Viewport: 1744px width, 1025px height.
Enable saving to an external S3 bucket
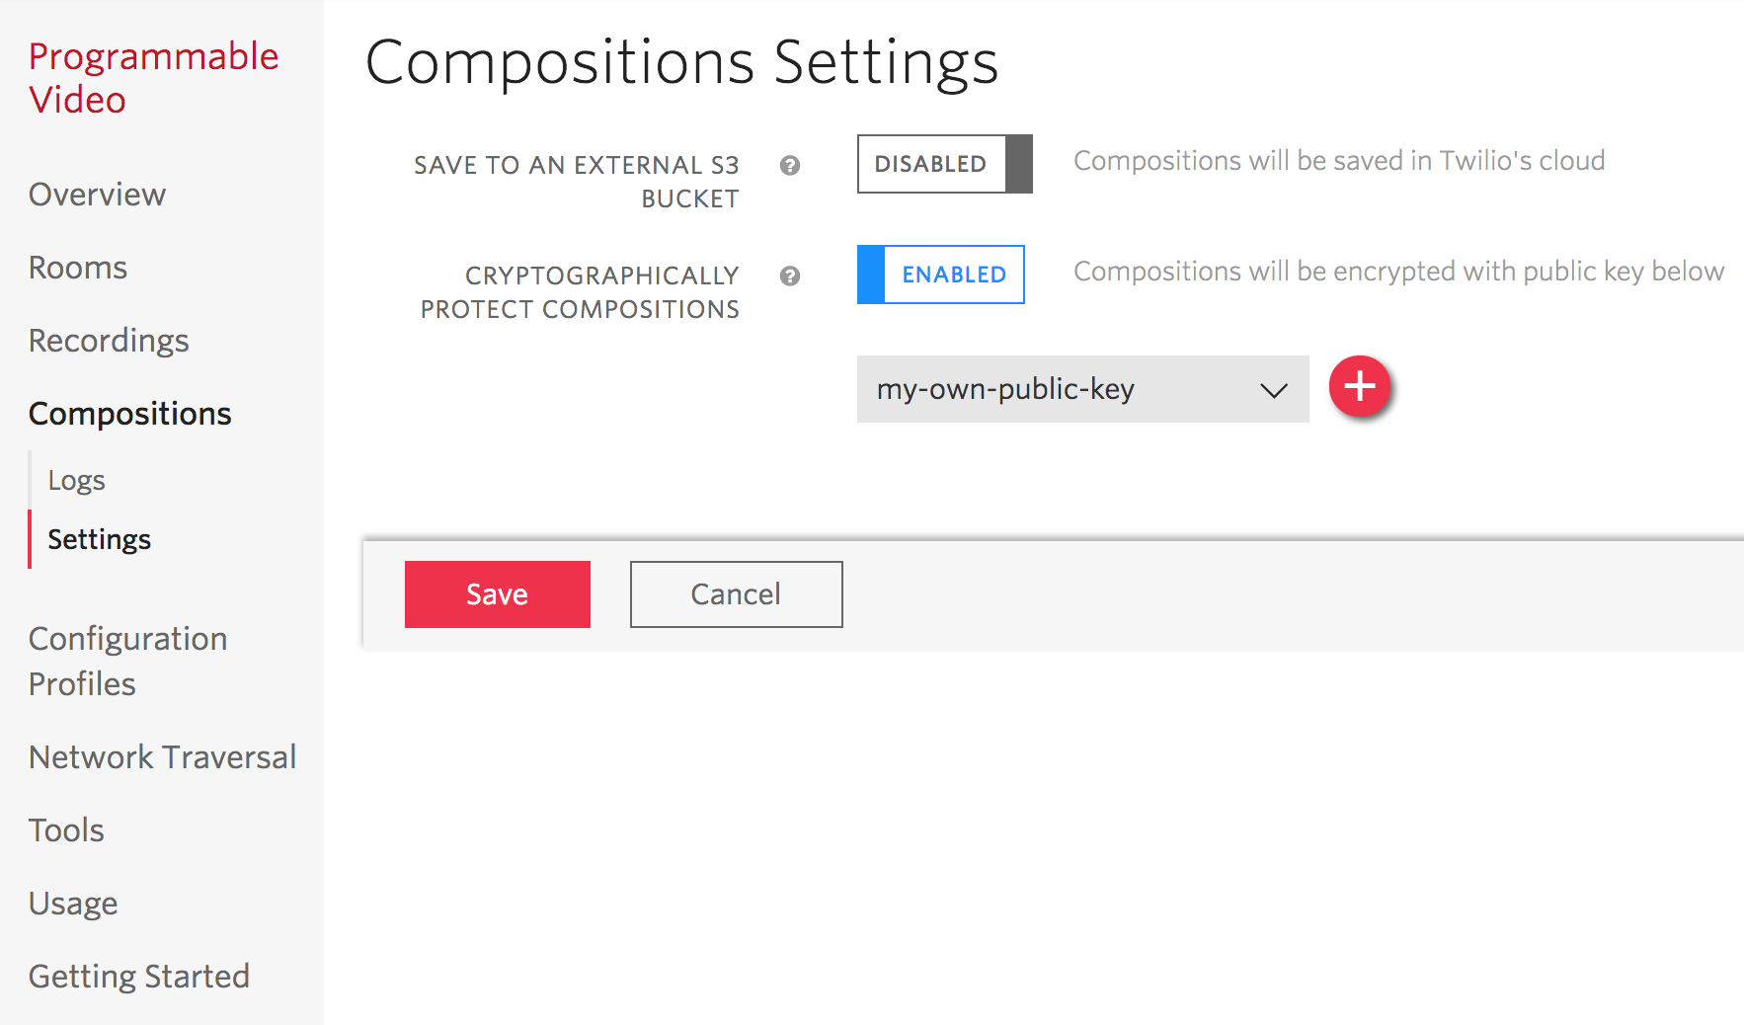click(942, 164)
